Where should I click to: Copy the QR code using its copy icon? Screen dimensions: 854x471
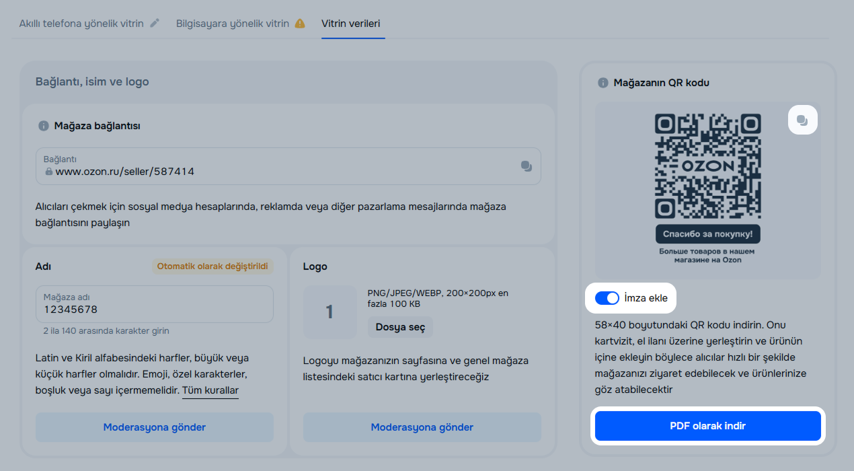click(x=802, y=120)
